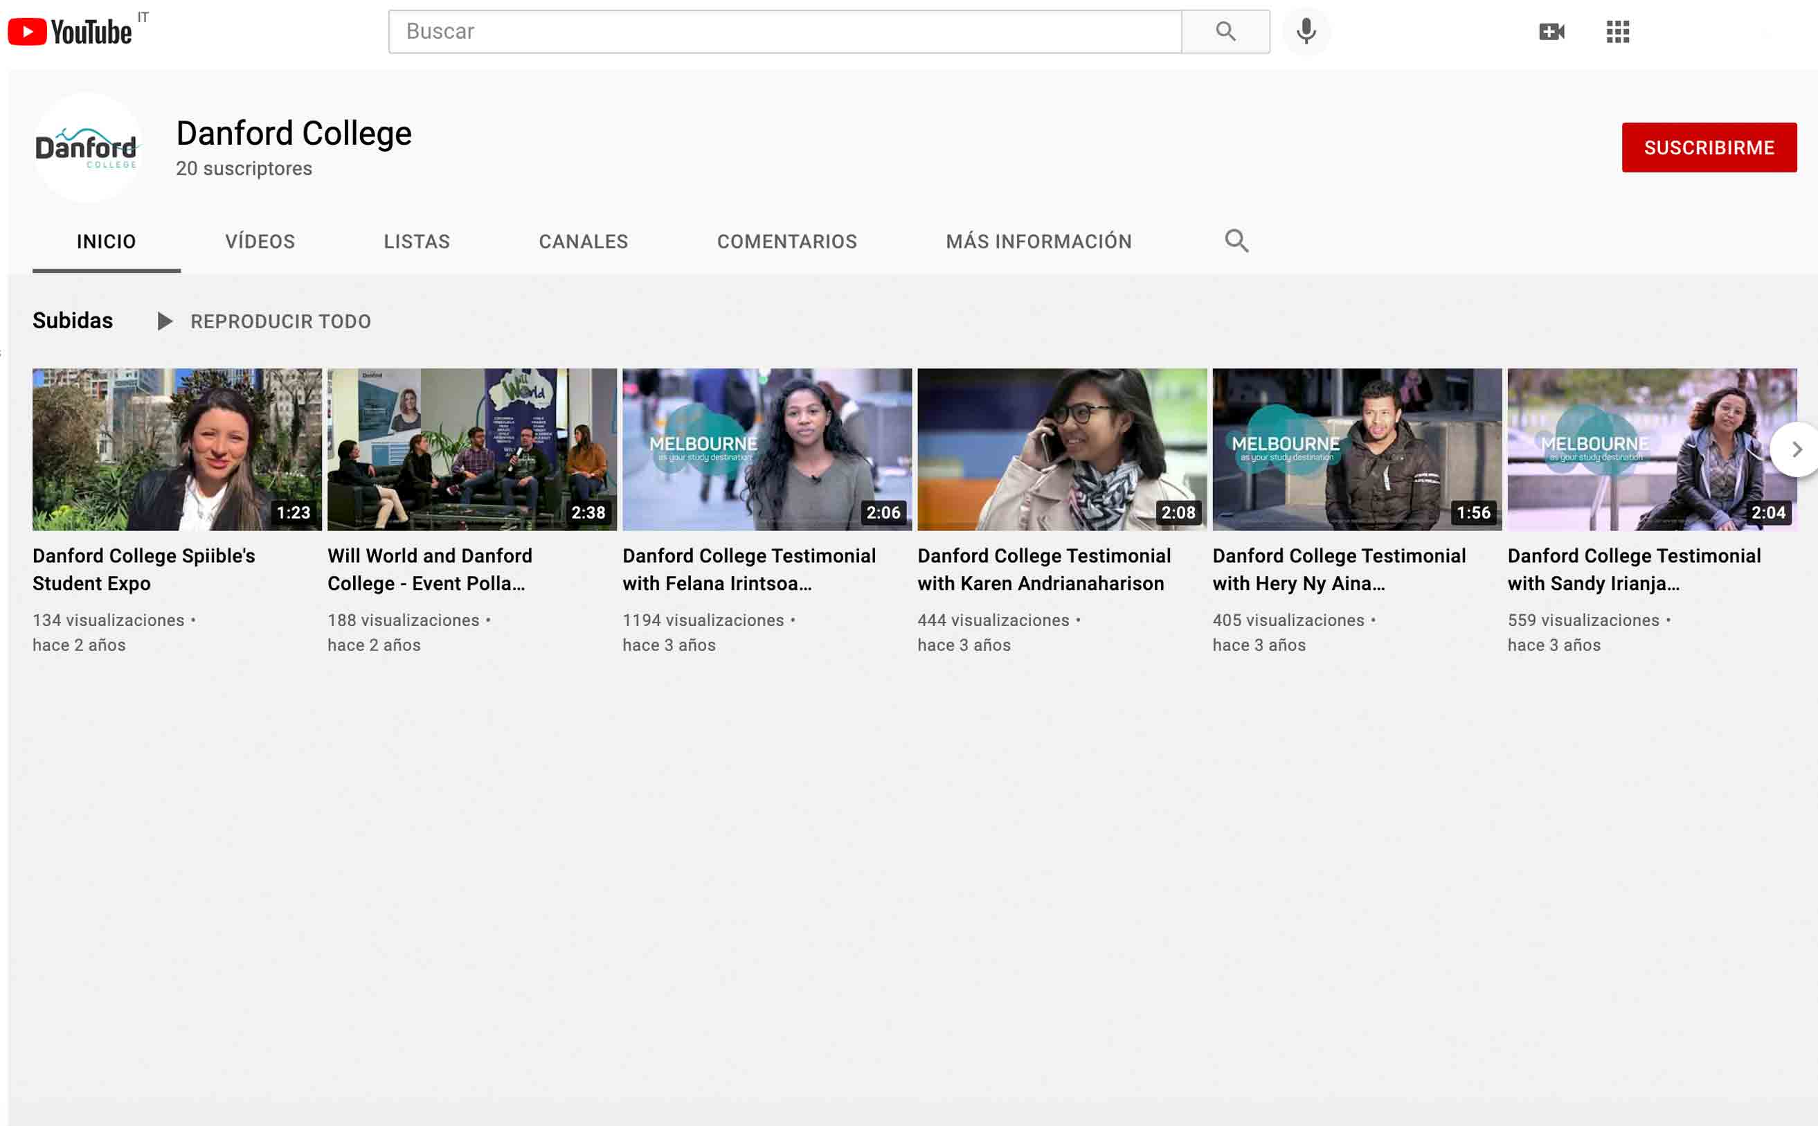Open the LISTAS tab
The height and width of the screenshot is (1126, 1818).
(417, 242)
